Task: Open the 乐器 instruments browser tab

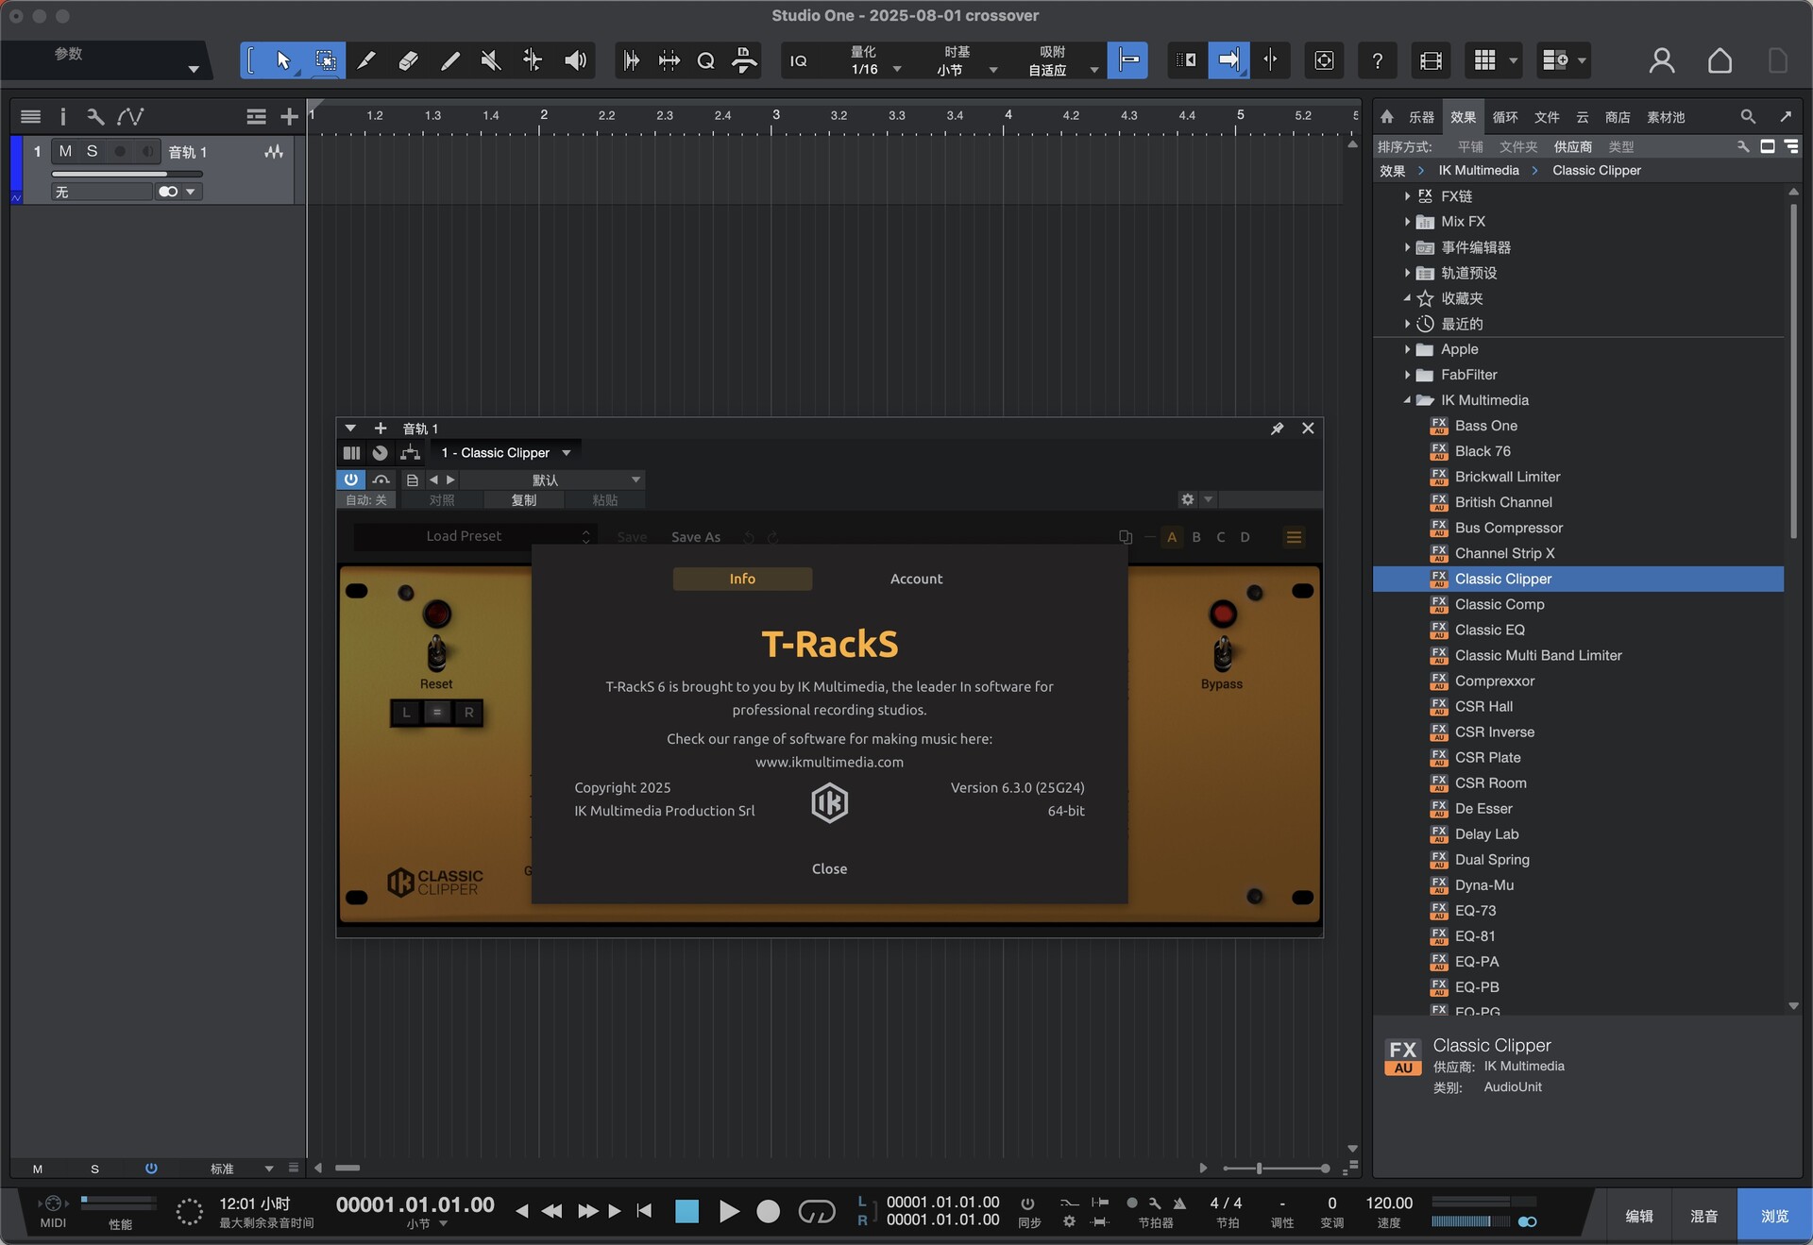Action: tap(1420, 117)
